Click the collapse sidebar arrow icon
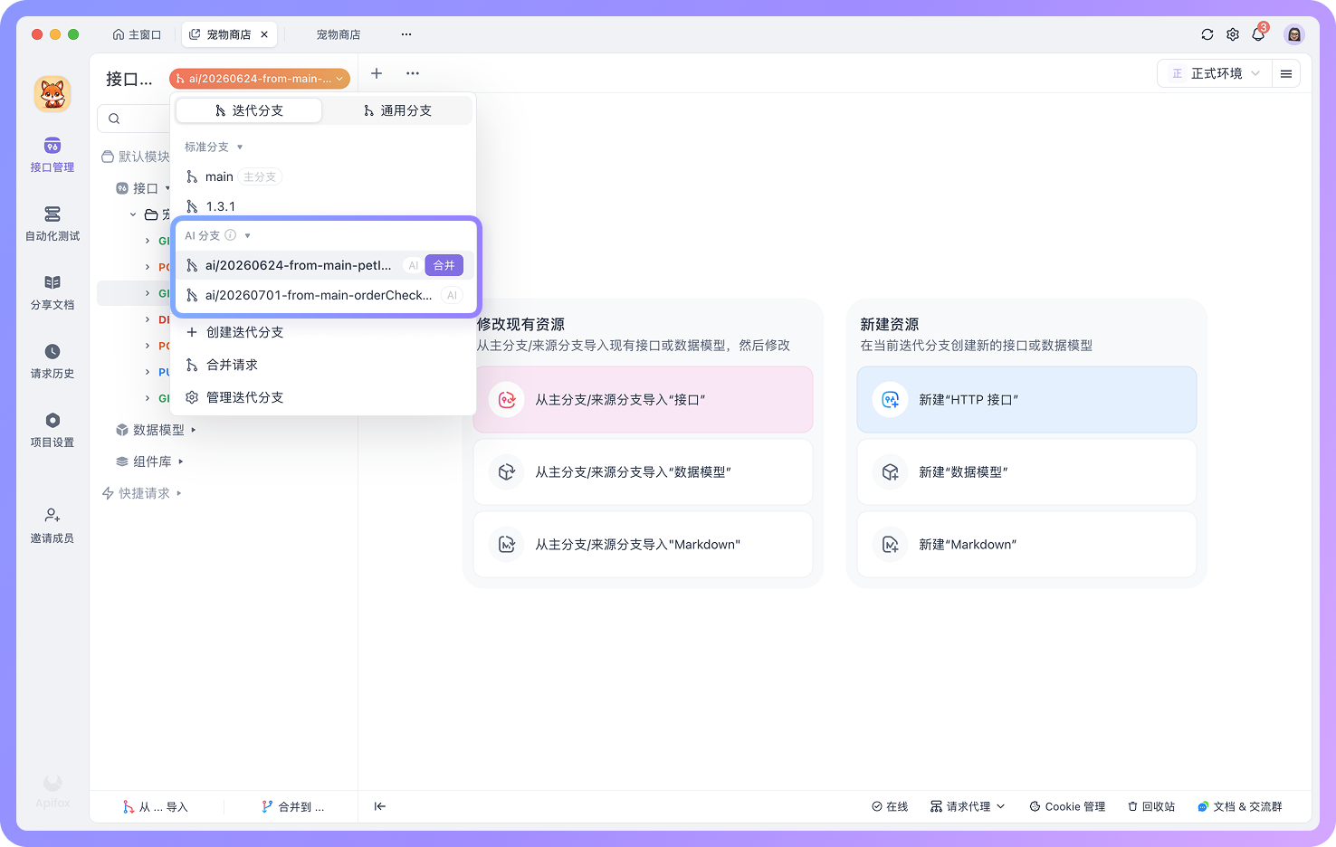1336x847 pixels. (380, 806)
